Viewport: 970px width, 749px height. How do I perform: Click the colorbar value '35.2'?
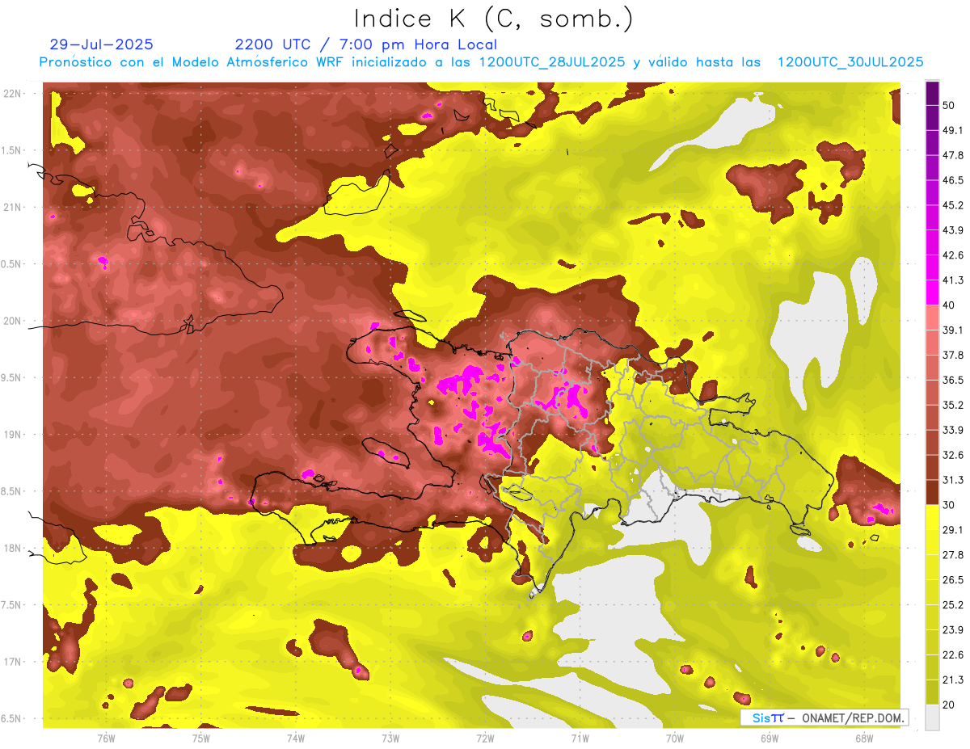click(x=953, y=405)
